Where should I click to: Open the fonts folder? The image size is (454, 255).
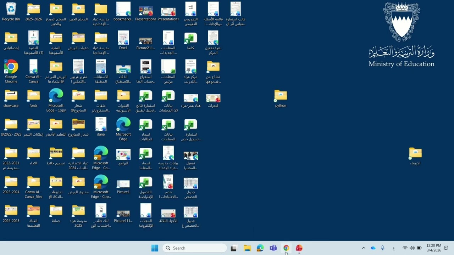[x=33, y=98]
